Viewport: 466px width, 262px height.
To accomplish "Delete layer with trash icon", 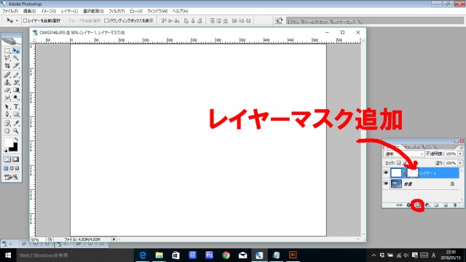I will (x=454, y=205).
